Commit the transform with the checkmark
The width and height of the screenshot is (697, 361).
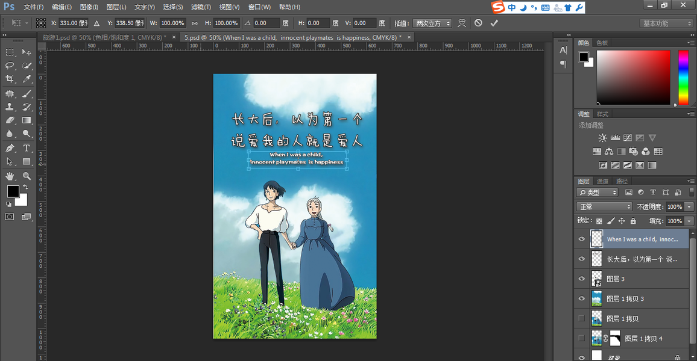point(494,23)
